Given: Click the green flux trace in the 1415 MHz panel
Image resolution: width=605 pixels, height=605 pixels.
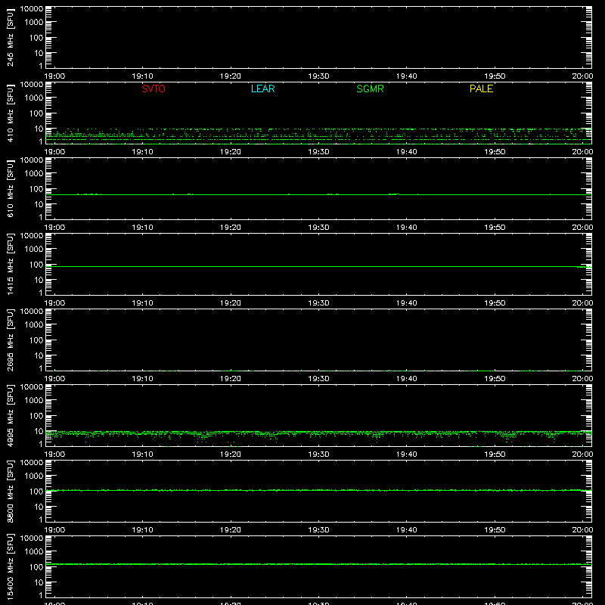Looking at the screenshot, I should click(x=318, y=267).
